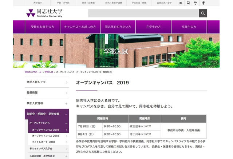The width and height of the screenshot is (233, 159).
Task: Open the 国際交流・留学 top menu
Action: tap(164, 3)
